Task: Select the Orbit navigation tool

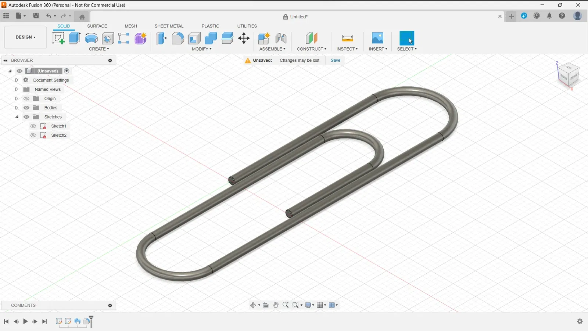Action: (253, 305)
